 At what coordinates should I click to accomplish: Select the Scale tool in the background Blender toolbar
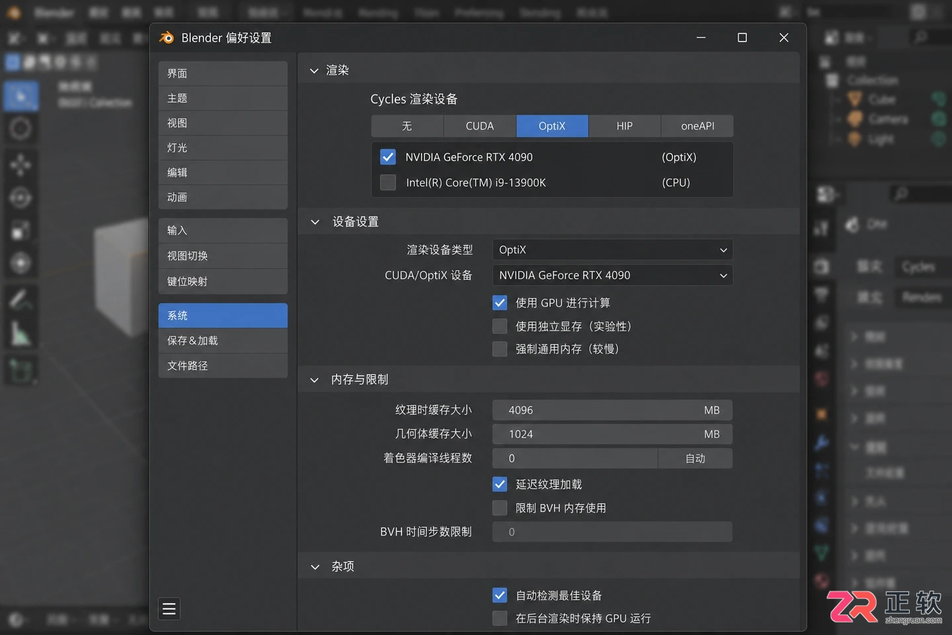[20, 231]
